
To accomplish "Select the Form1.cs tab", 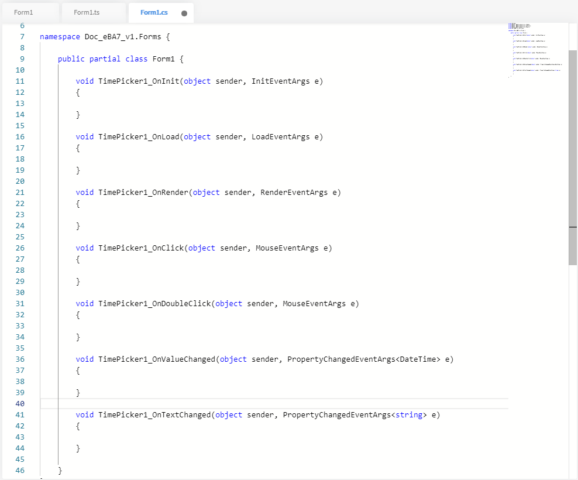I will (x=154, y=12).
